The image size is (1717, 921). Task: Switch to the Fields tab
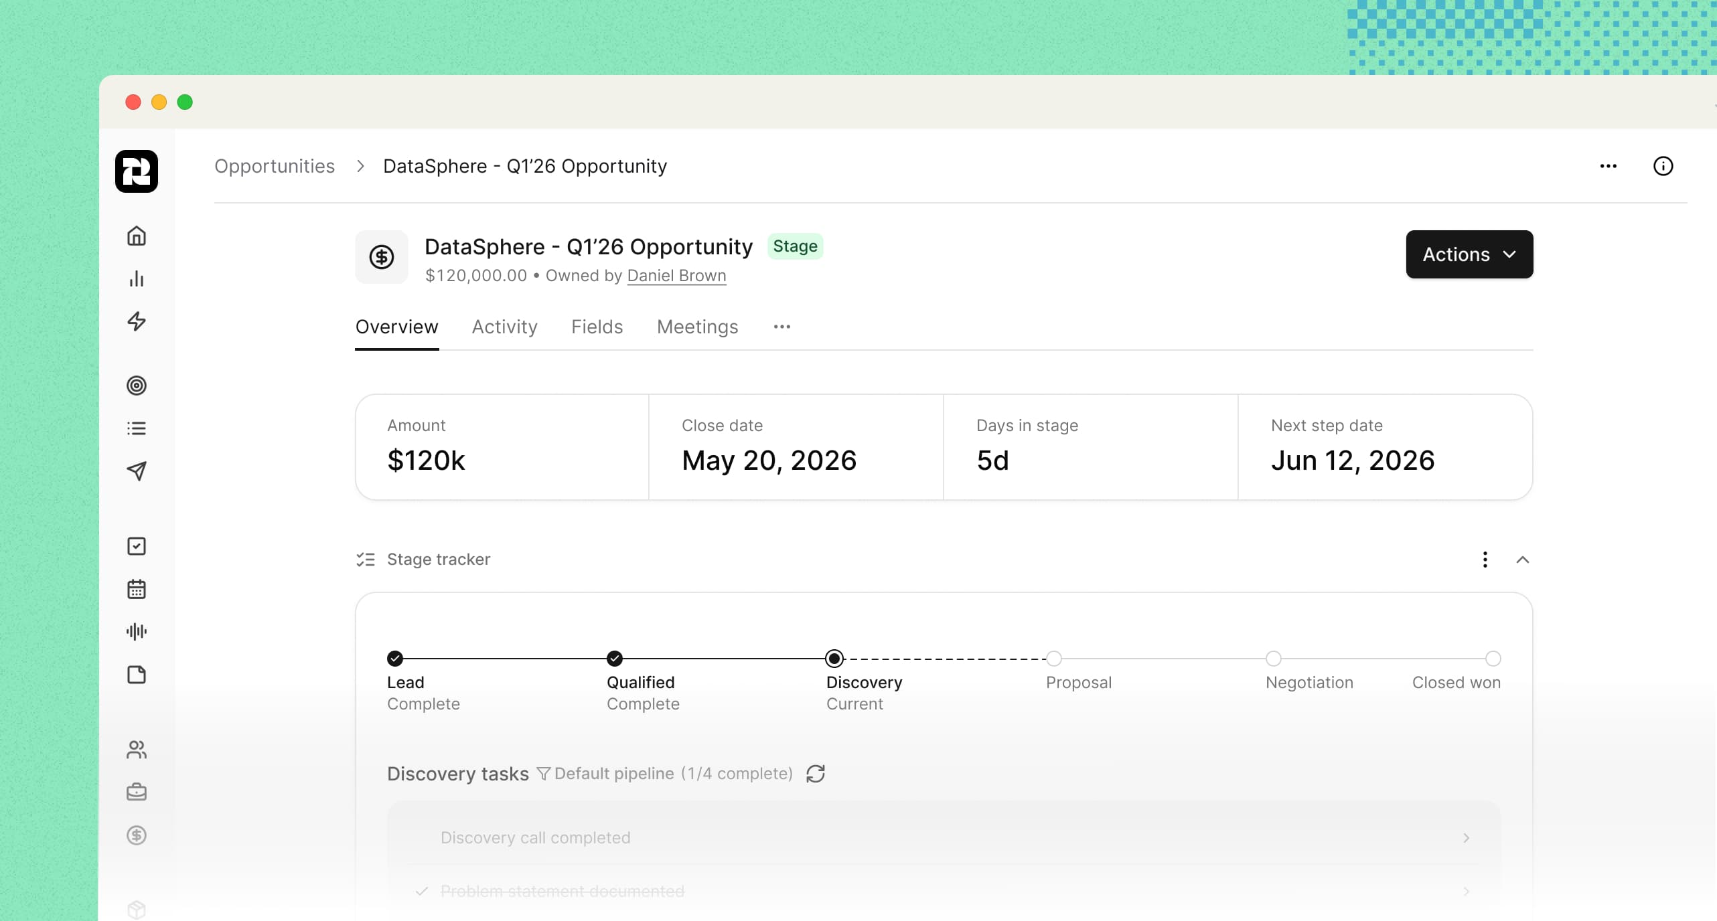click(597, 327)
